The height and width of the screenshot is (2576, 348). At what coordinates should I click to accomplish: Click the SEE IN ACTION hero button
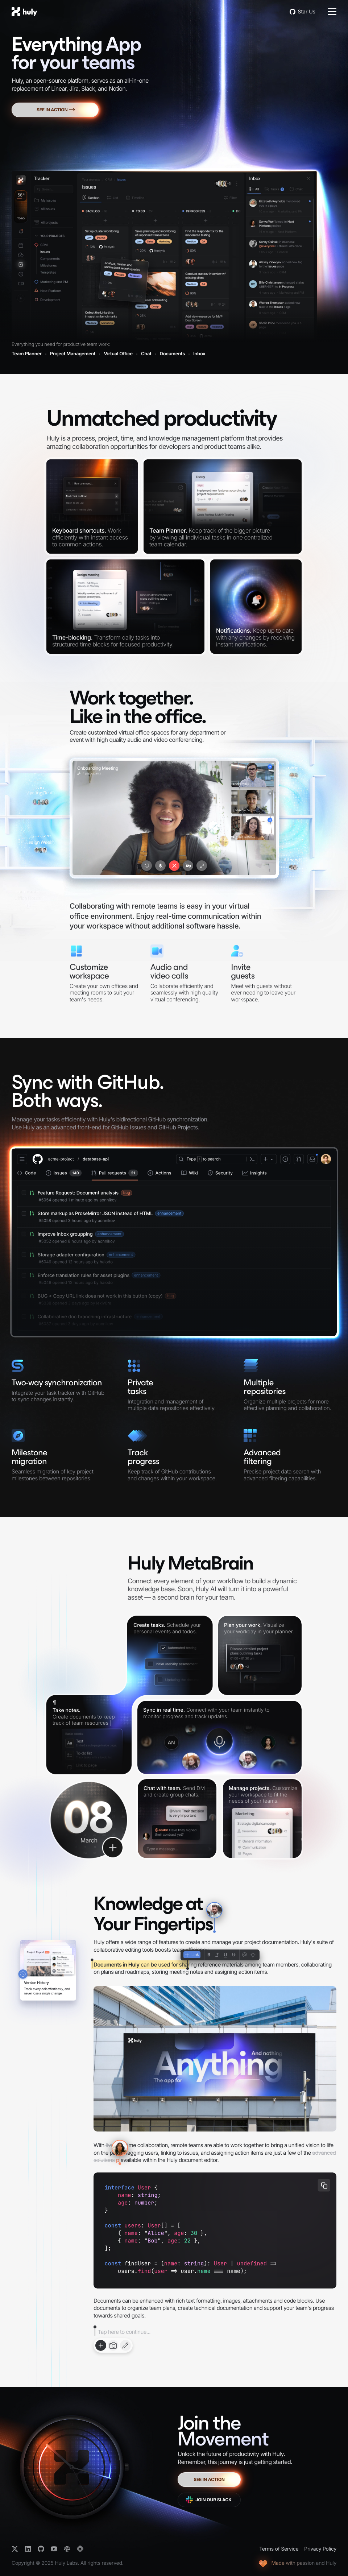[56, 110]
